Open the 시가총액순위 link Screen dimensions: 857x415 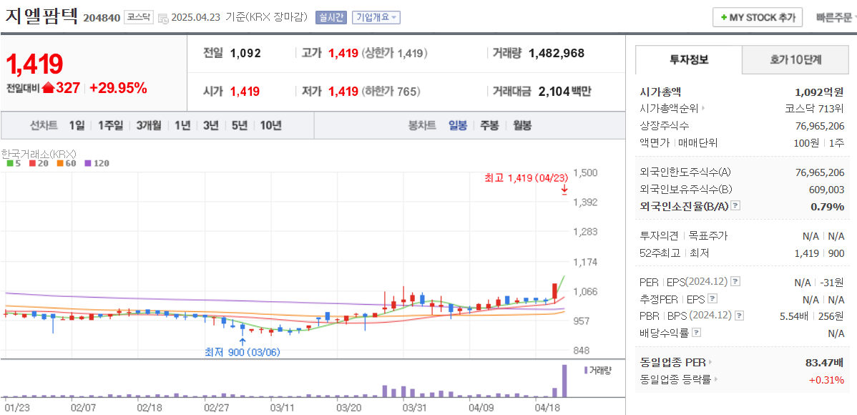pos(670,108)
